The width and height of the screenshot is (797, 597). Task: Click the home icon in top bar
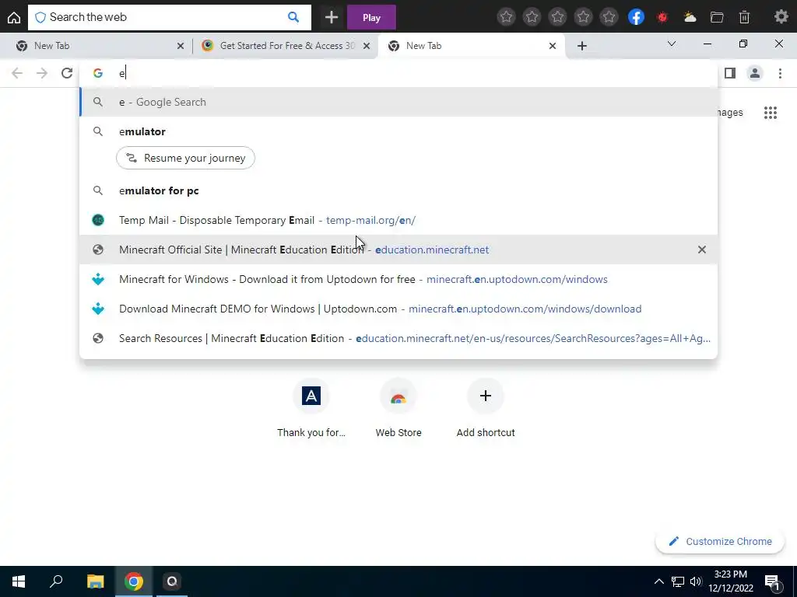point(14,17)
